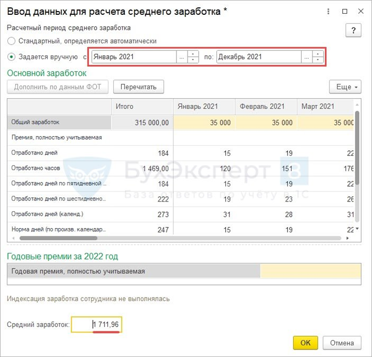Edit January Общий заработок cell 35 000
The width and height of the screenshot is (372, 357).
point(204,123)
